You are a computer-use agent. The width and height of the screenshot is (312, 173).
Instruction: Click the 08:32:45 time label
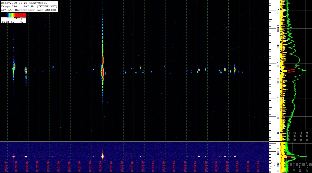pyautogui.click(x=132, y=166)
